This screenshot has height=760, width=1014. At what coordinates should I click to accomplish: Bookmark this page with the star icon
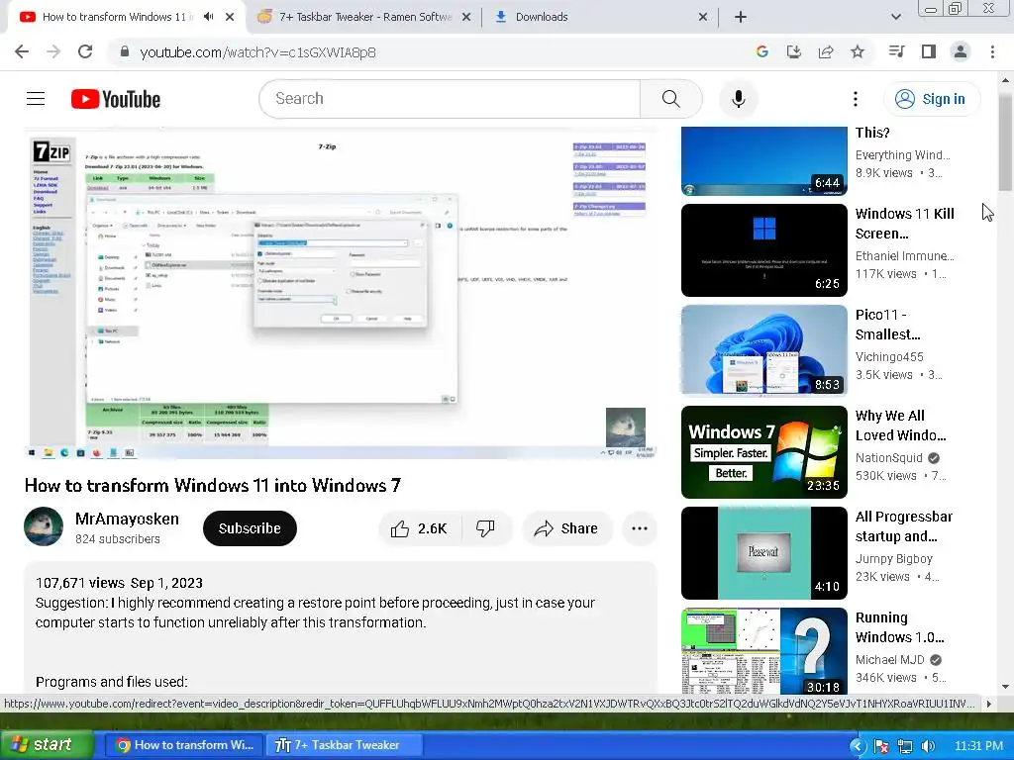click(858, 51)
